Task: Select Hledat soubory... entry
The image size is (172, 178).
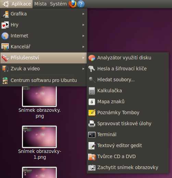Action: pos(128,80)
